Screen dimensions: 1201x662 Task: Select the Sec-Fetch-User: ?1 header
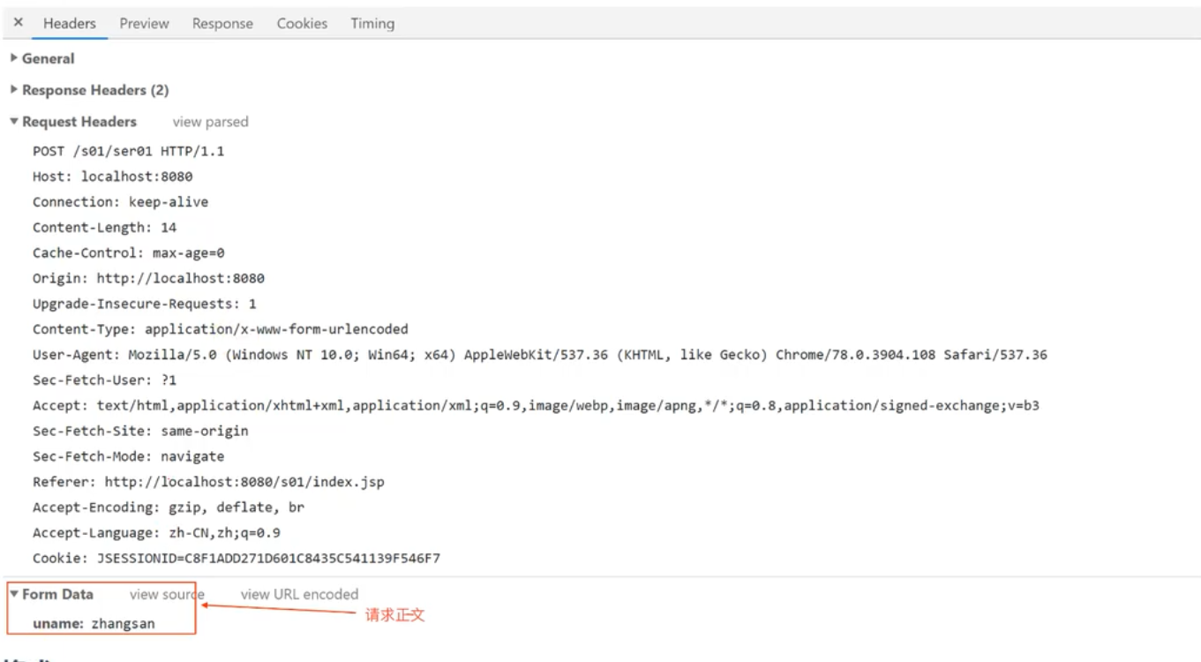pos(105,380)
